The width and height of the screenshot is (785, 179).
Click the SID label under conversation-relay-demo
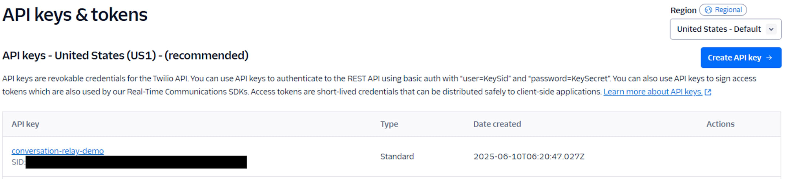tap(18, 162)
